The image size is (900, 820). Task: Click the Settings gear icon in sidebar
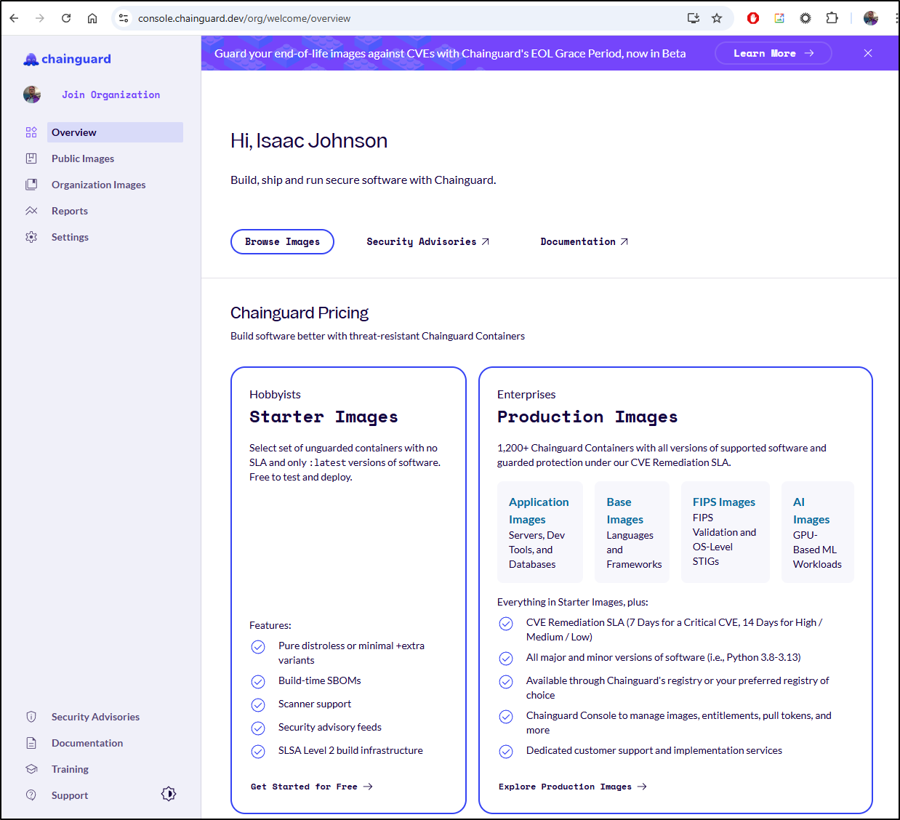point(31,237)
